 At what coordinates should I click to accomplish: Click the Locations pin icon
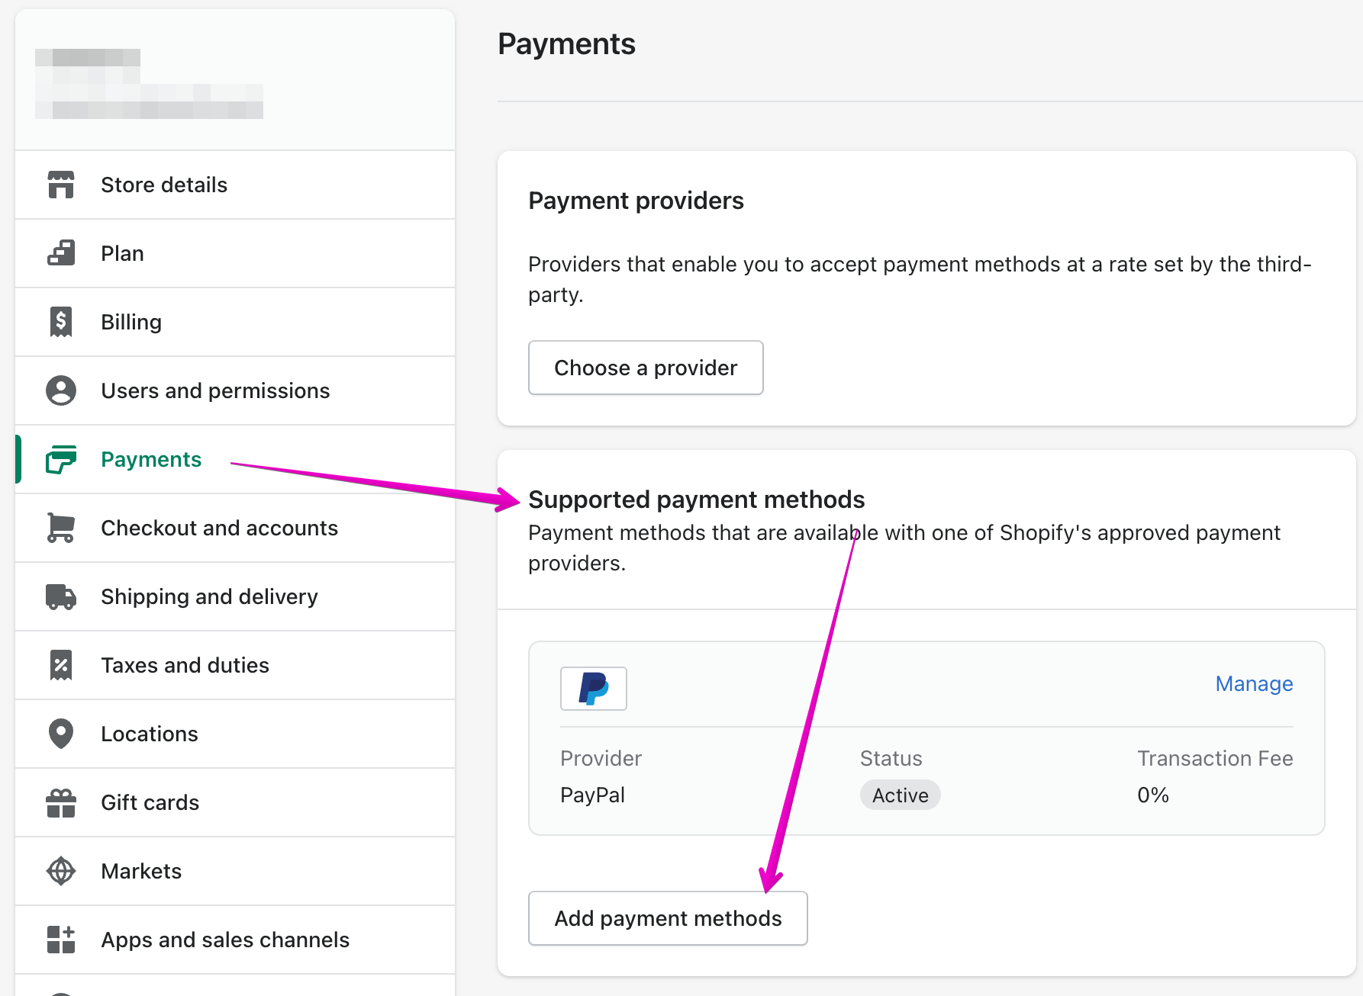click(x=61, y=734)
